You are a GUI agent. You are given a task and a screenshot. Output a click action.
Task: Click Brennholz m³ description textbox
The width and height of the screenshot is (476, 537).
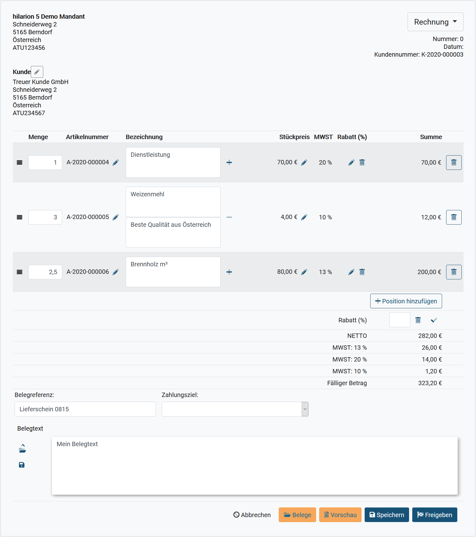click(x=173, y=272)
